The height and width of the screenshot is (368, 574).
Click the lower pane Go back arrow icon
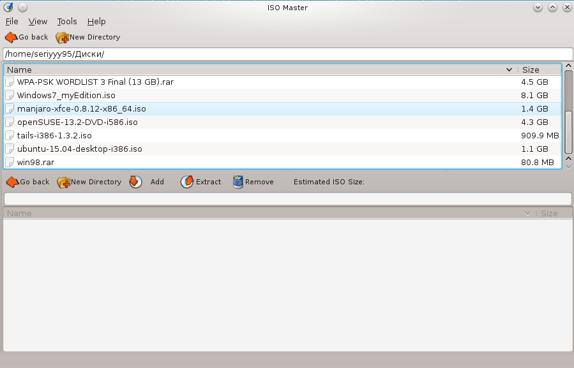pyautogui.click(x=12, y=182)
